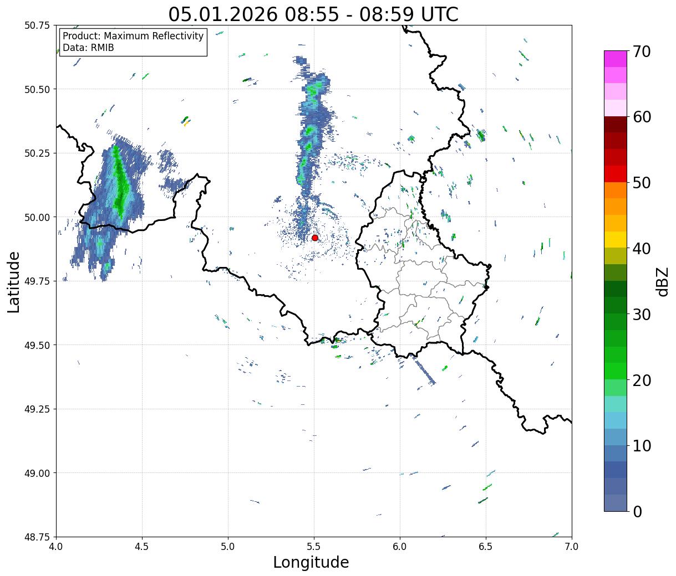Click the dBZ colorbar label
Screen dimensions: 676x576
click(x=663, y=281)
